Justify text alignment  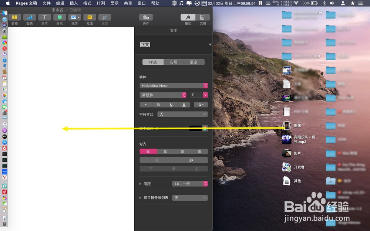coord(199,151)
